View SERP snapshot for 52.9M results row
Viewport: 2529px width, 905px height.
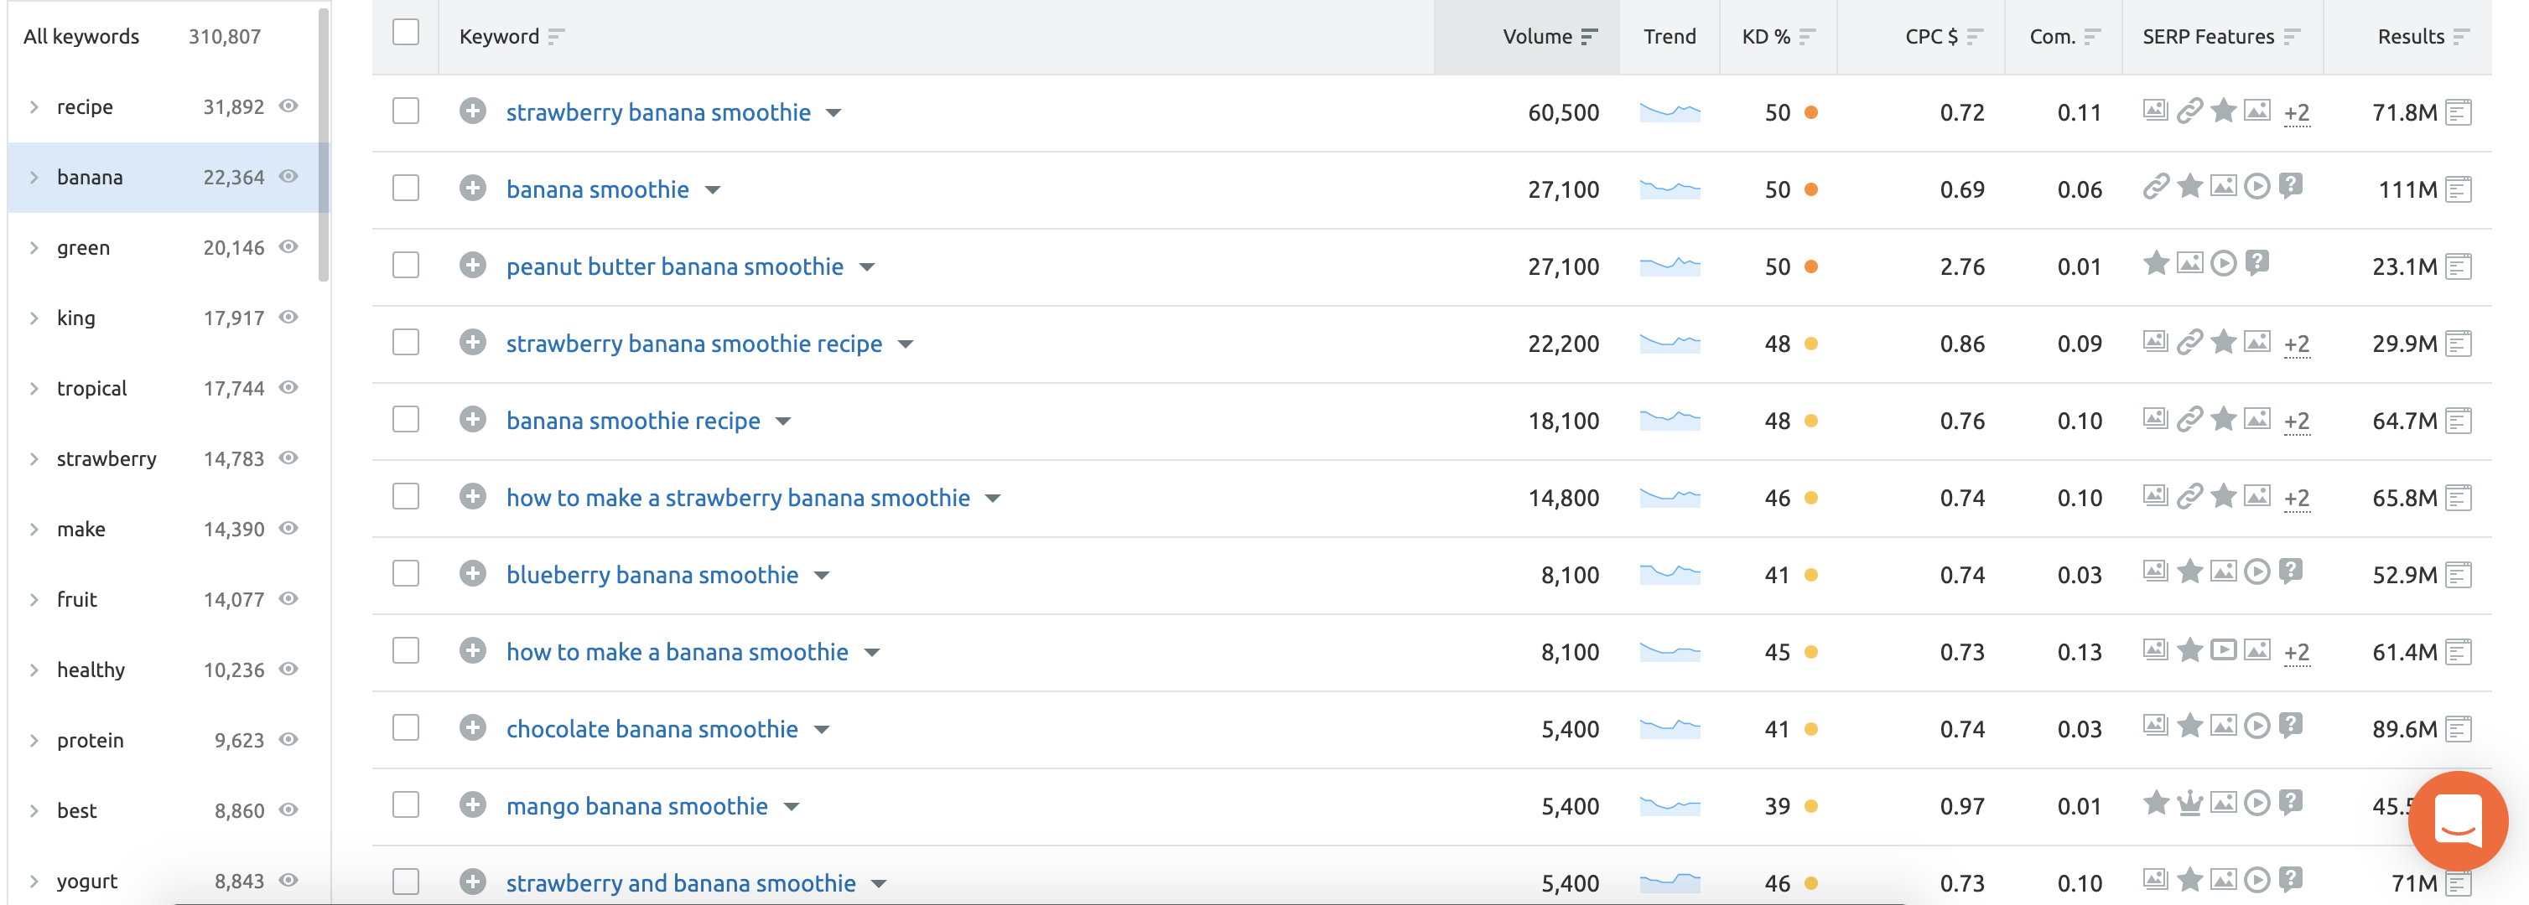[2459, 574]
